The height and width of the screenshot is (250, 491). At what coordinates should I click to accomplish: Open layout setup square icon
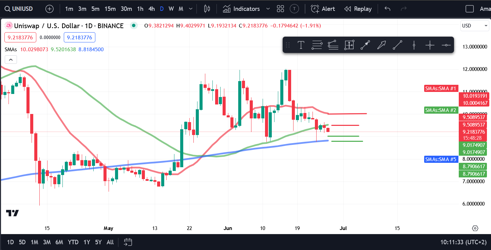(470, 9)
